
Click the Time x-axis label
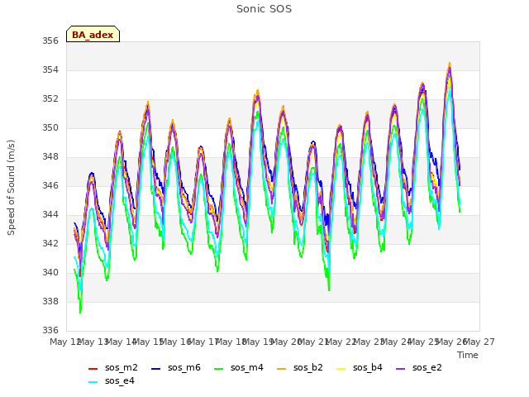(468, 355)
